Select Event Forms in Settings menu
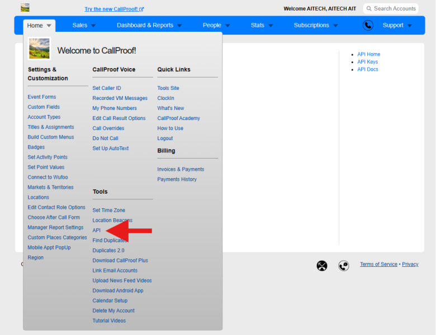Screen dimensions: 436x335 point(42,97)
